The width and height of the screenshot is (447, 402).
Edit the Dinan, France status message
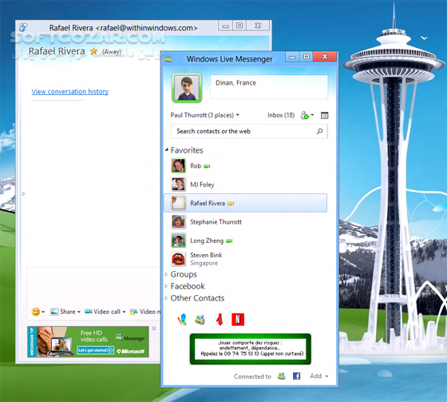(x=269, y=87)
